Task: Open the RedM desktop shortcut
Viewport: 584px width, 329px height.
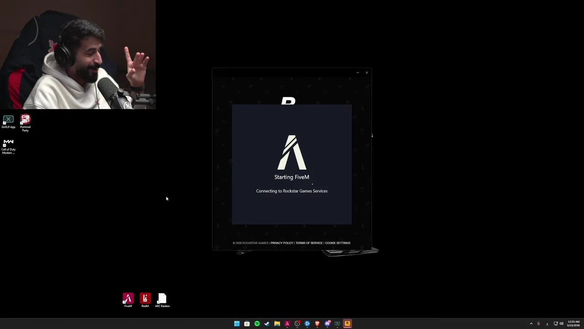Action: 145,300
